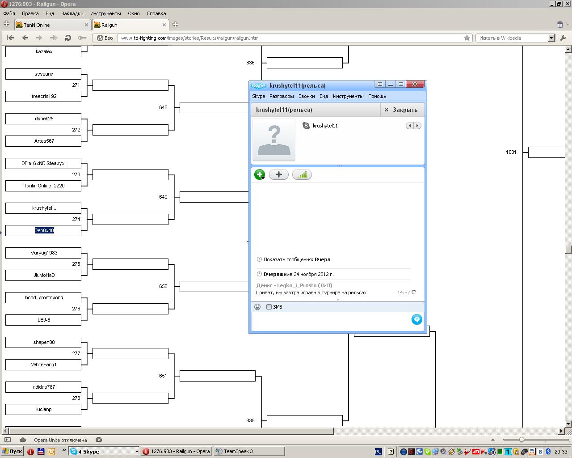Click the freecris192 bracket entry
Image resolution: width=572 pixels, height=458 pixels.
pyautogui.click(x=43, y=96)
